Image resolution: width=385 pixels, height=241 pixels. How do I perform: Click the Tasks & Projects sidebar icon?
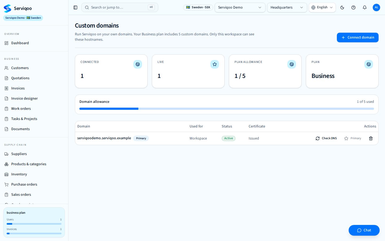point(6,119)
